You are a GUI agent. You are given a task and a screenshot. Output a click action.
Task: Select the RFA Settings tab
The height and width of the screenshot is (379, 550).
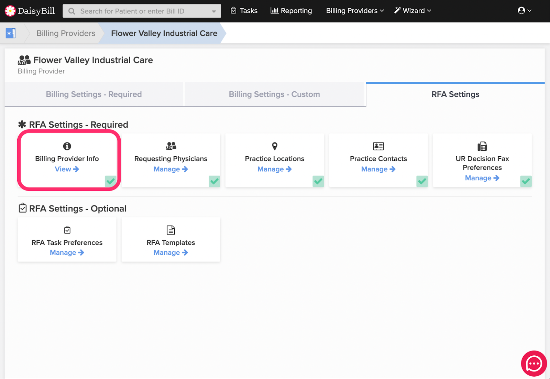coord(455,94)
